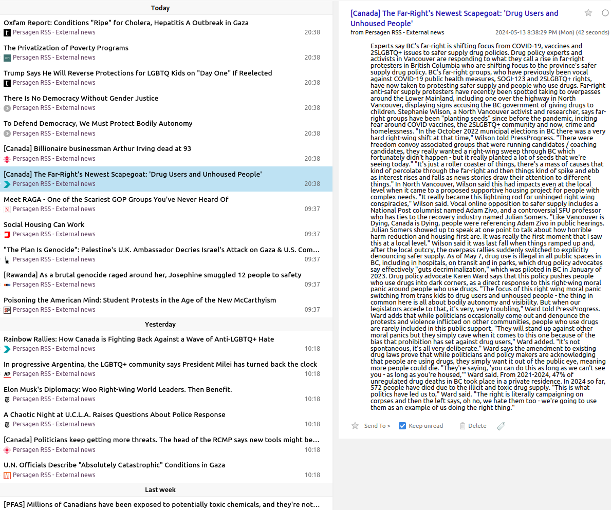Open the Send To menu
The image size is (611, 510).
point(377,426)
